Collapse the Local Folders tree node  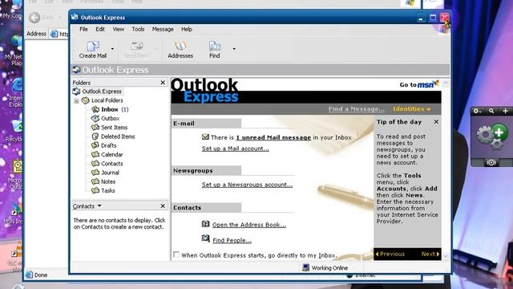(76, 100)
